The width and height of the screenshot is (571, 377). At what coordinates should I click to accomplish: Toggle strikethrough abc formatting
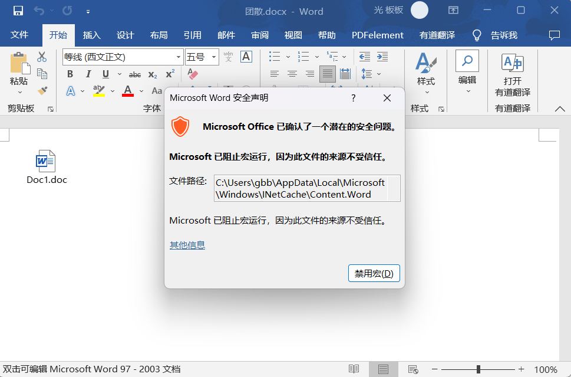(135, 74)
